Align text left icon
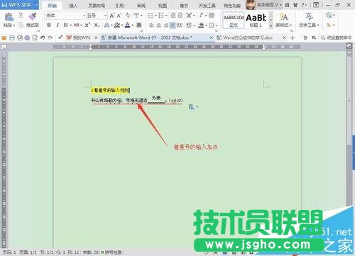 [x=152, y=25]
